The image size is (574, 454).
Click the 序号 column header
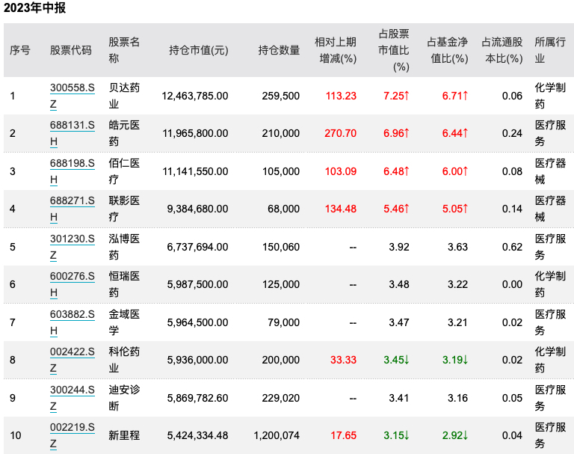(x=19, y=50)
